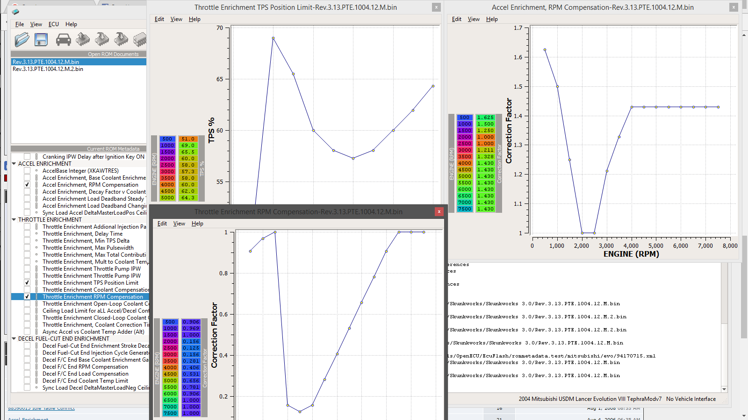Click the right down-arrow chip icon
Viewport: 748px width, 420px height.
pyautogui.click(x=121, y=39)
